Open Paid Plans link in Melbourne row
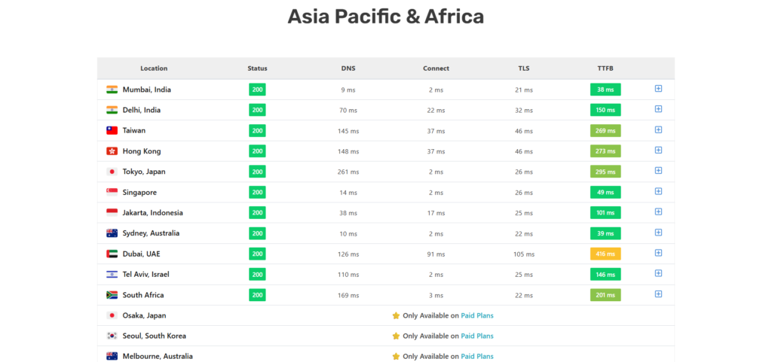 (477, 356)
